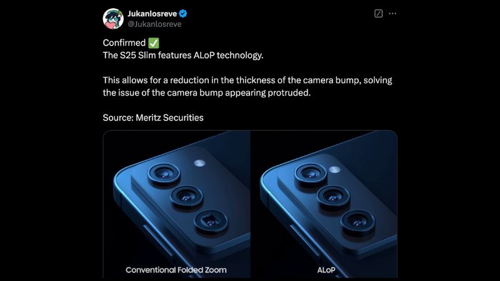Image resolution: width=500 pixels, height=281 pixels.
Task: Open the three-dot more options menu
Action: 392,13
